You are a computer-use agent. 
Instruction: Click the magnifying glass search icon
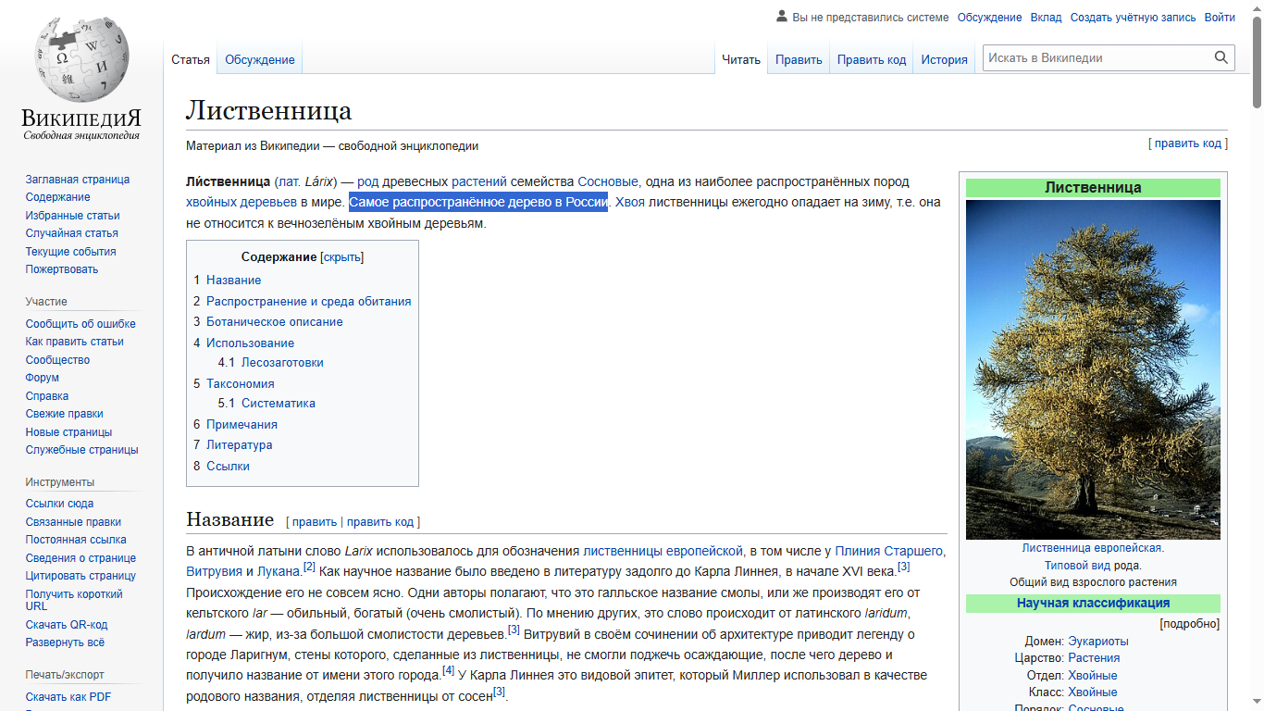pyautogui.click(x=1221, y=58)
